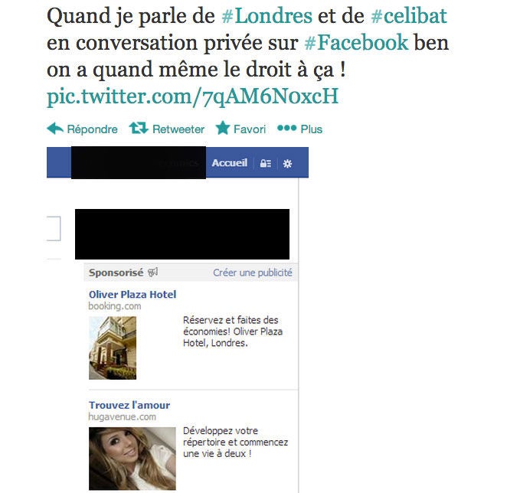Click the favorite star icon
Viewport: 507px width, 493px height.
click(223, 128)
